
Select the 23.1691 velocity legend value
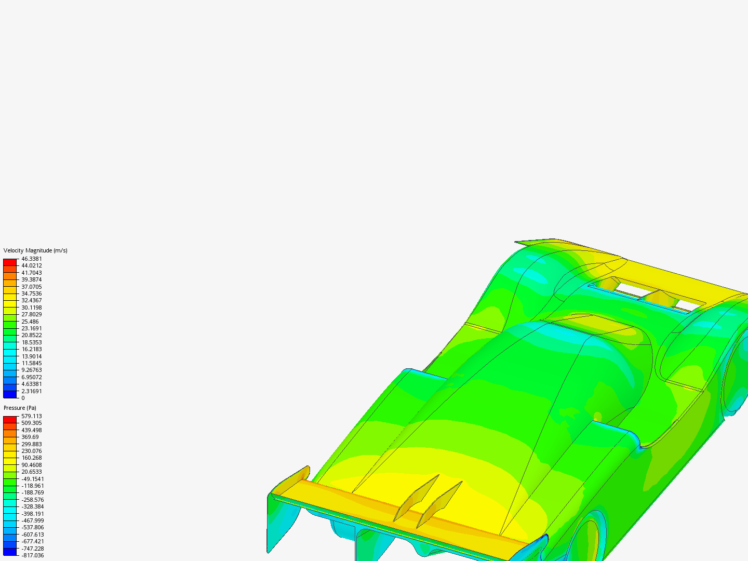[x=32, y=328]
